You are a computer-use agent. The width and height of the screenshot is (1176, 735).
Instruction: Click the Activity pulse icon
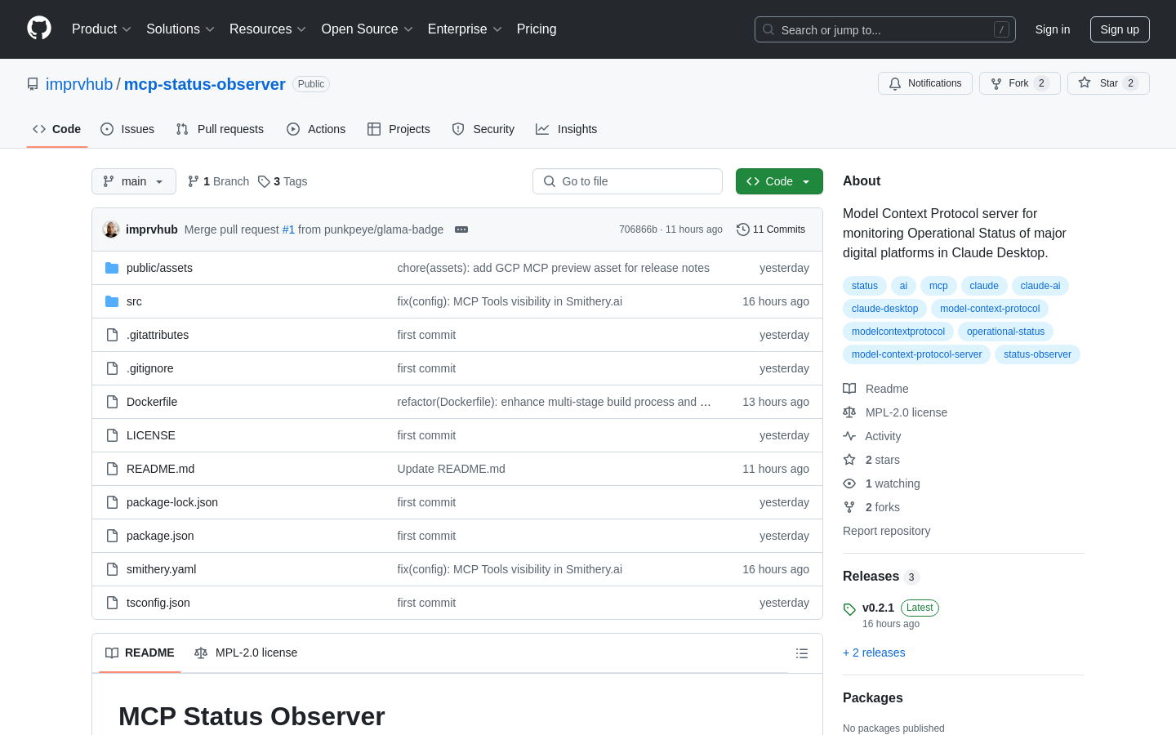[849, 436]
